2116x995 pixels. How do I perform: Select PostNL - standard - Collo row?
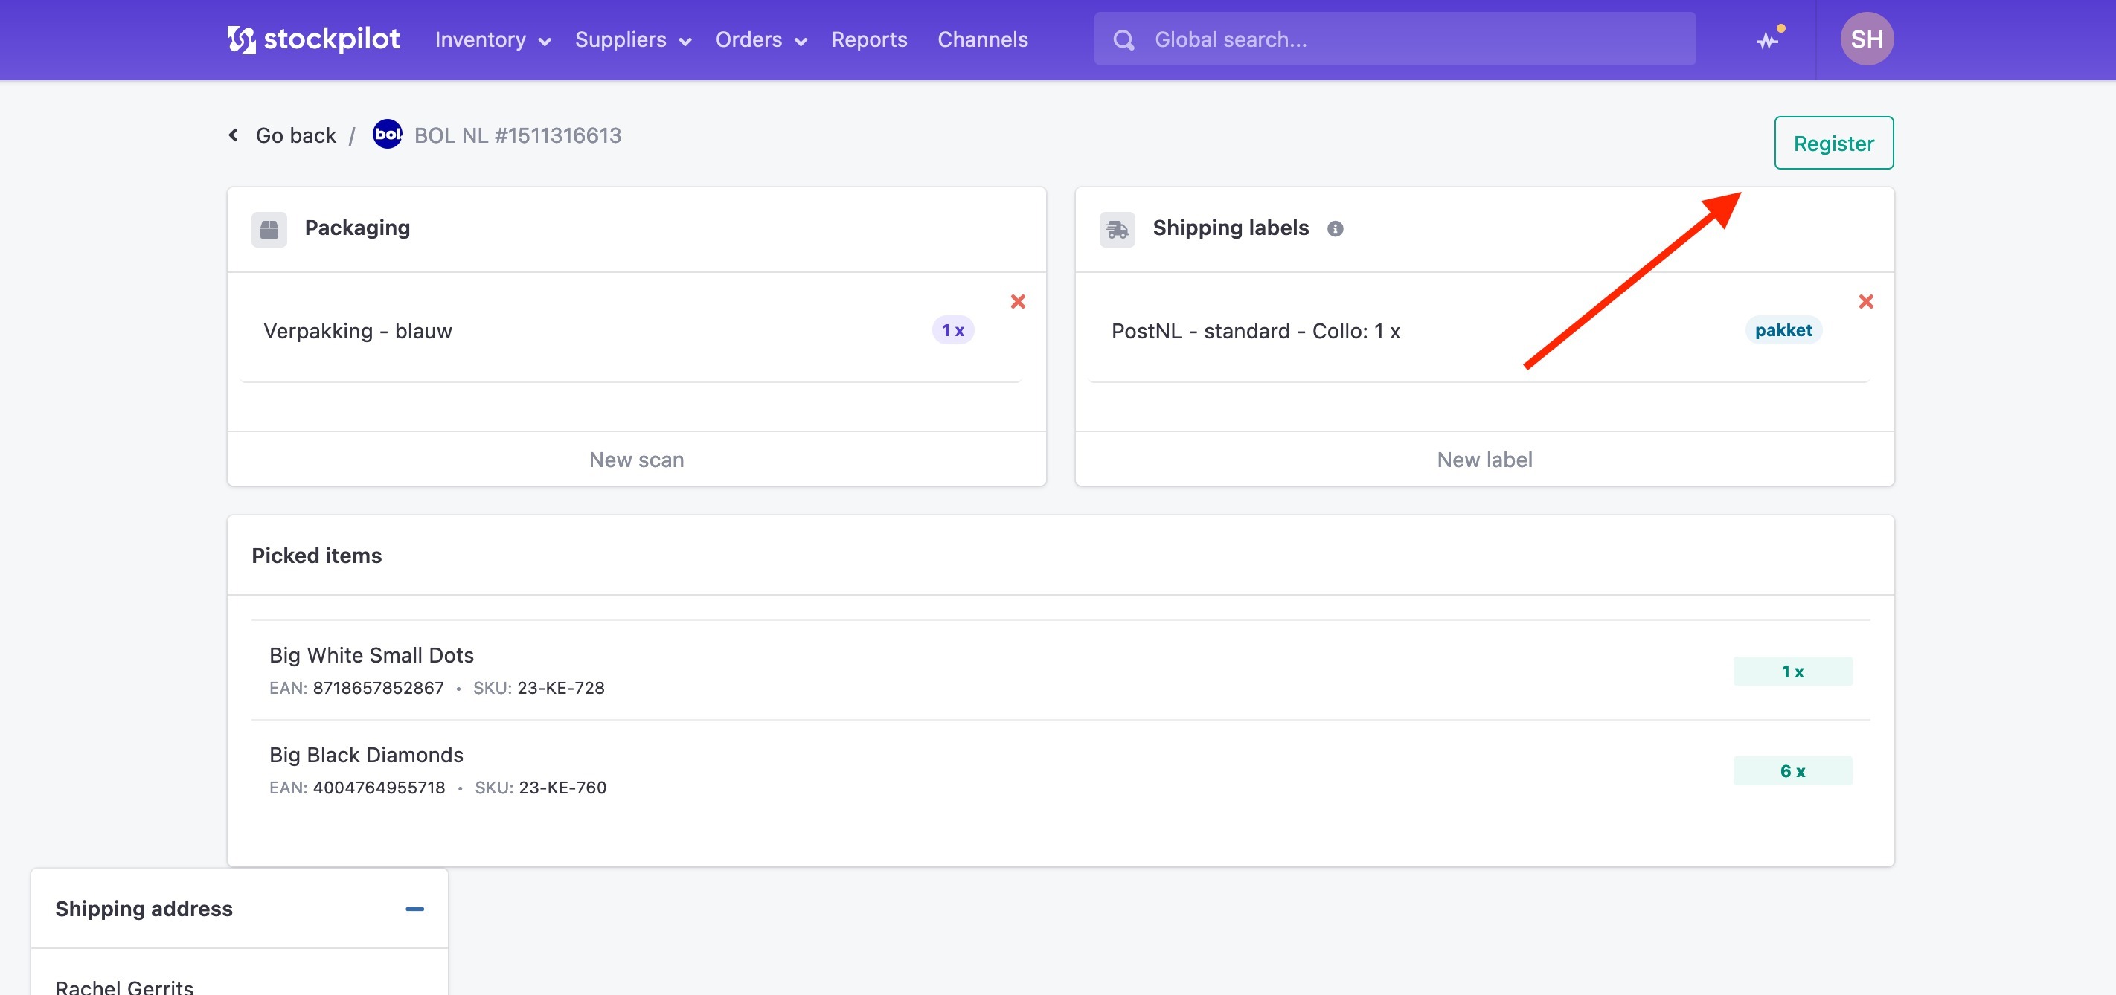[1478, 330]
